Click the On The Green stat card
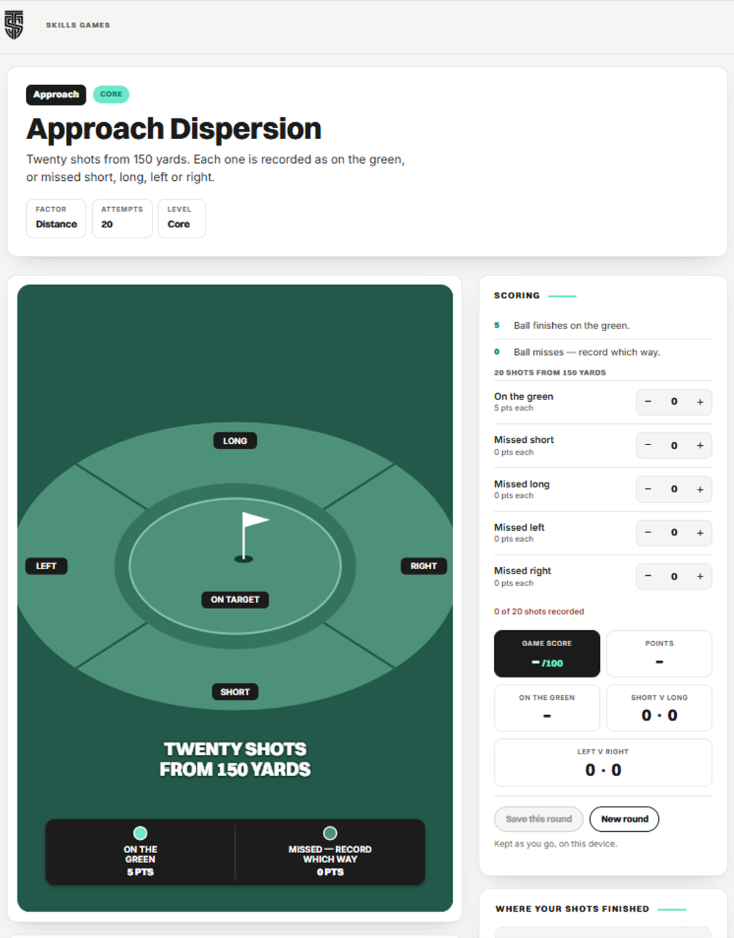The height and width of the screenshot is (938, 734). (547, 708)
